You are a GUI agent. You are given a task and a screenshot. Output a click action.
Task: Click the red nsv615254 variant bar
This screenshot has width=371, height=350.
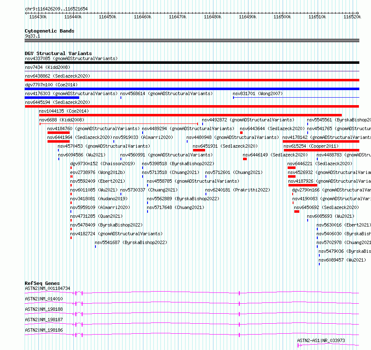[321, 150]
